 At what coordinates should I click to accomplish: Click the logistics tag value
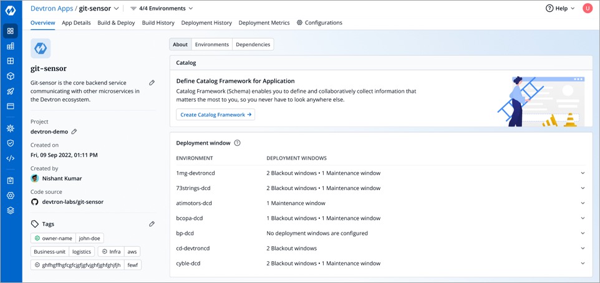(82, 252)
